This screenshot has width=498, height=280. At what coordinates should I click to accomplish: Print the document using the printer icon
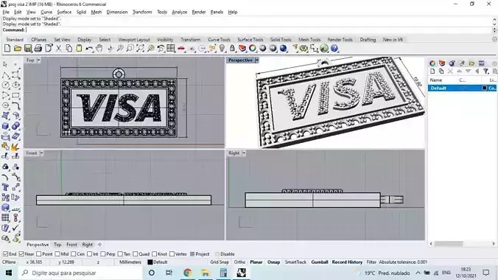click(x=38, y=49)
